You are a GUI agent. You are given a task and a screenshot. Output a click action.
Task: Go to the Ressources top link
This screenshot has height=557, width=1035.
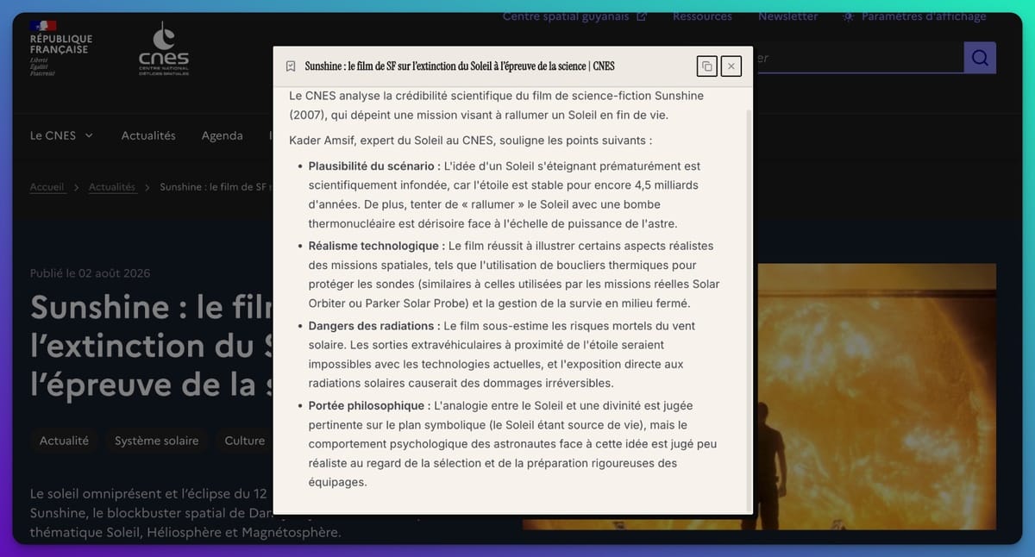pyautogui.click(x=702, y=16)
